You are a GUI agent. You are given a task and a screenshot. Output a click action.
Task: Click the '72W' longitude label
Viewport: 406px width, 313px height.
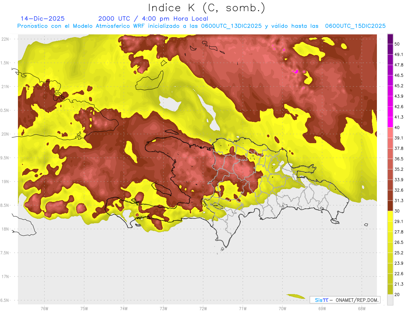(203, 309)
